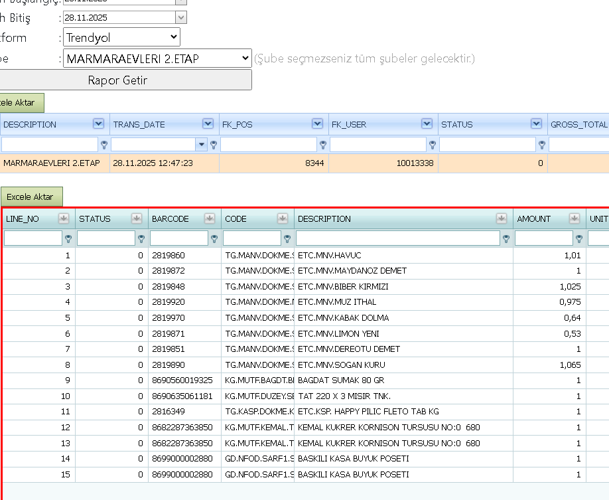Click funnel icon beside LINE_NO filter
Screen dimensions: 609x500
coord(68,239)
